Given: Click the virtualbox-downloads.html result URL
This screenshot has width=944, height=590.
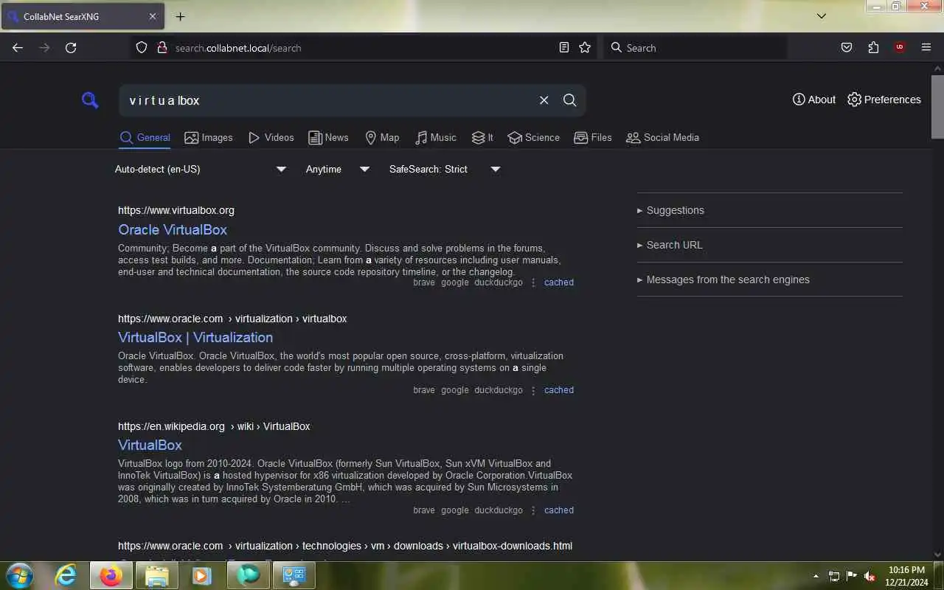Looking at the screenshot, I should 345,546.
